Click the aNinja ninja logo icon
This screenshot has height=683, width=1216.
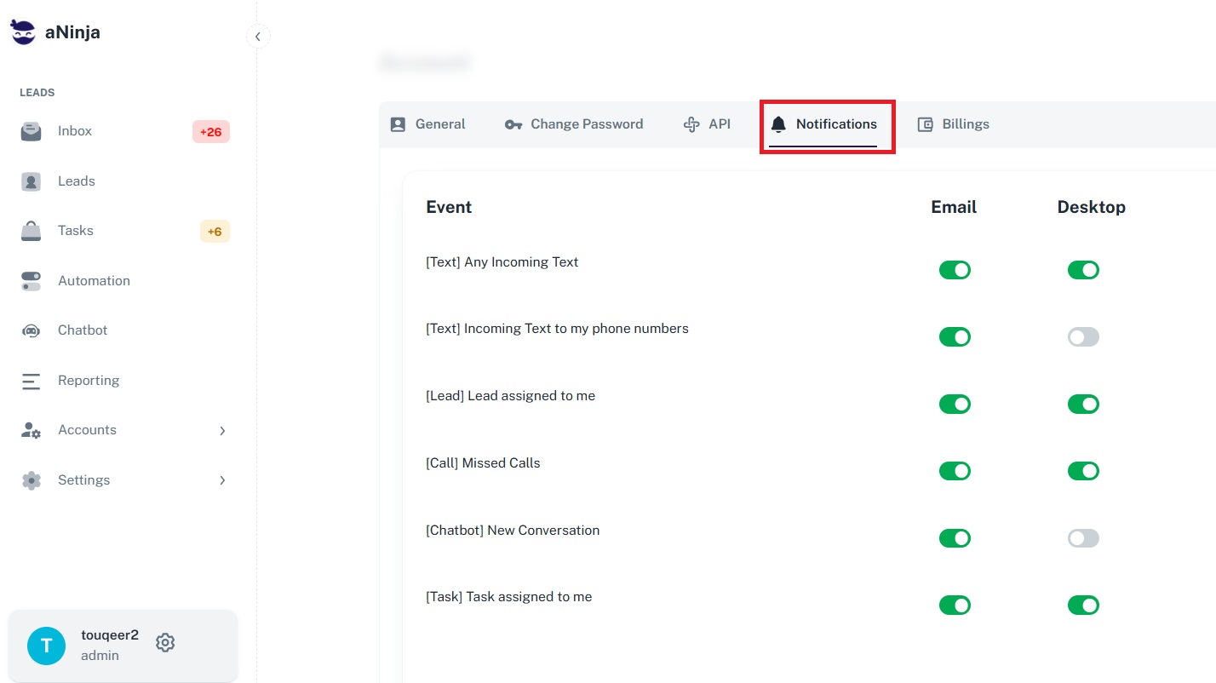point(23,33)
